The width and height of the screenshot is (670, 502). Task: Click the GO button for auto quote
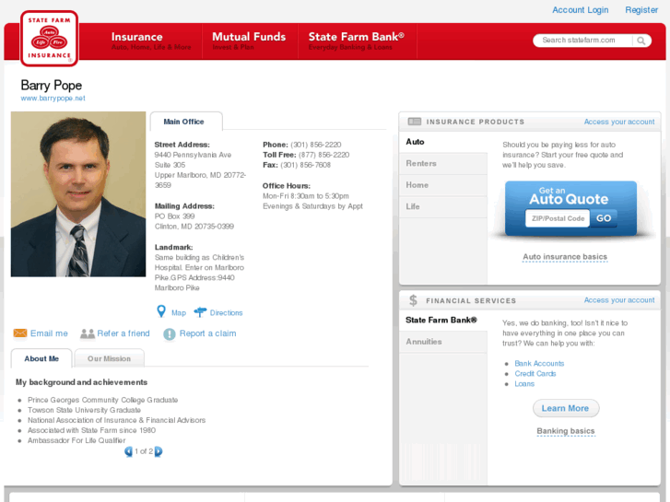coord(604,218)
